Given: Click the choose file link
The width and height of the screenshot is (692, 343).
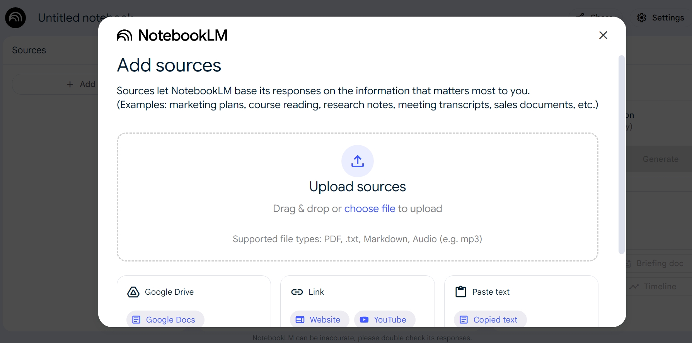Looking at the screenshot, I should point(370,209).
